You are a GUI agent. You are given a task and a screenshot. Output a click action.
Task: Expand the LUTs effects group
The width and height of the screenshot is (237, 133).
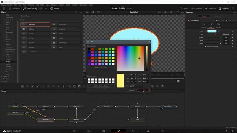(1, 81)
